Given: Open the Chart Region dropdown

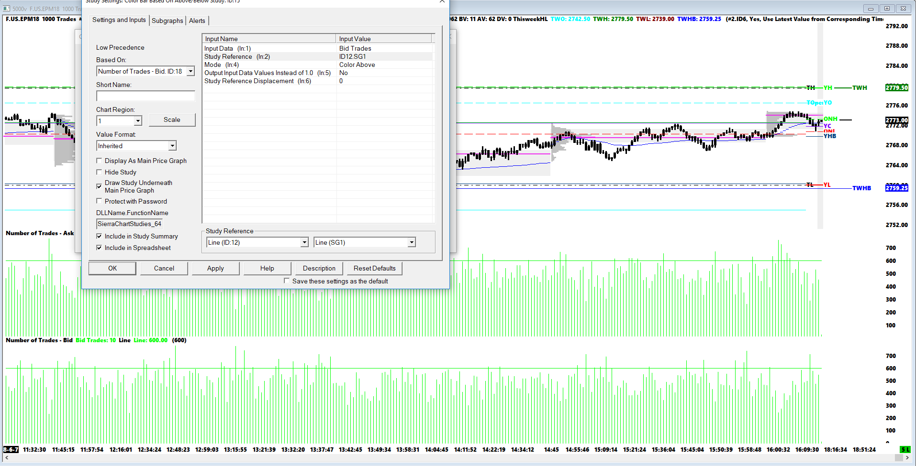Looking at the screenshot, I should click(x=138, y=121).
